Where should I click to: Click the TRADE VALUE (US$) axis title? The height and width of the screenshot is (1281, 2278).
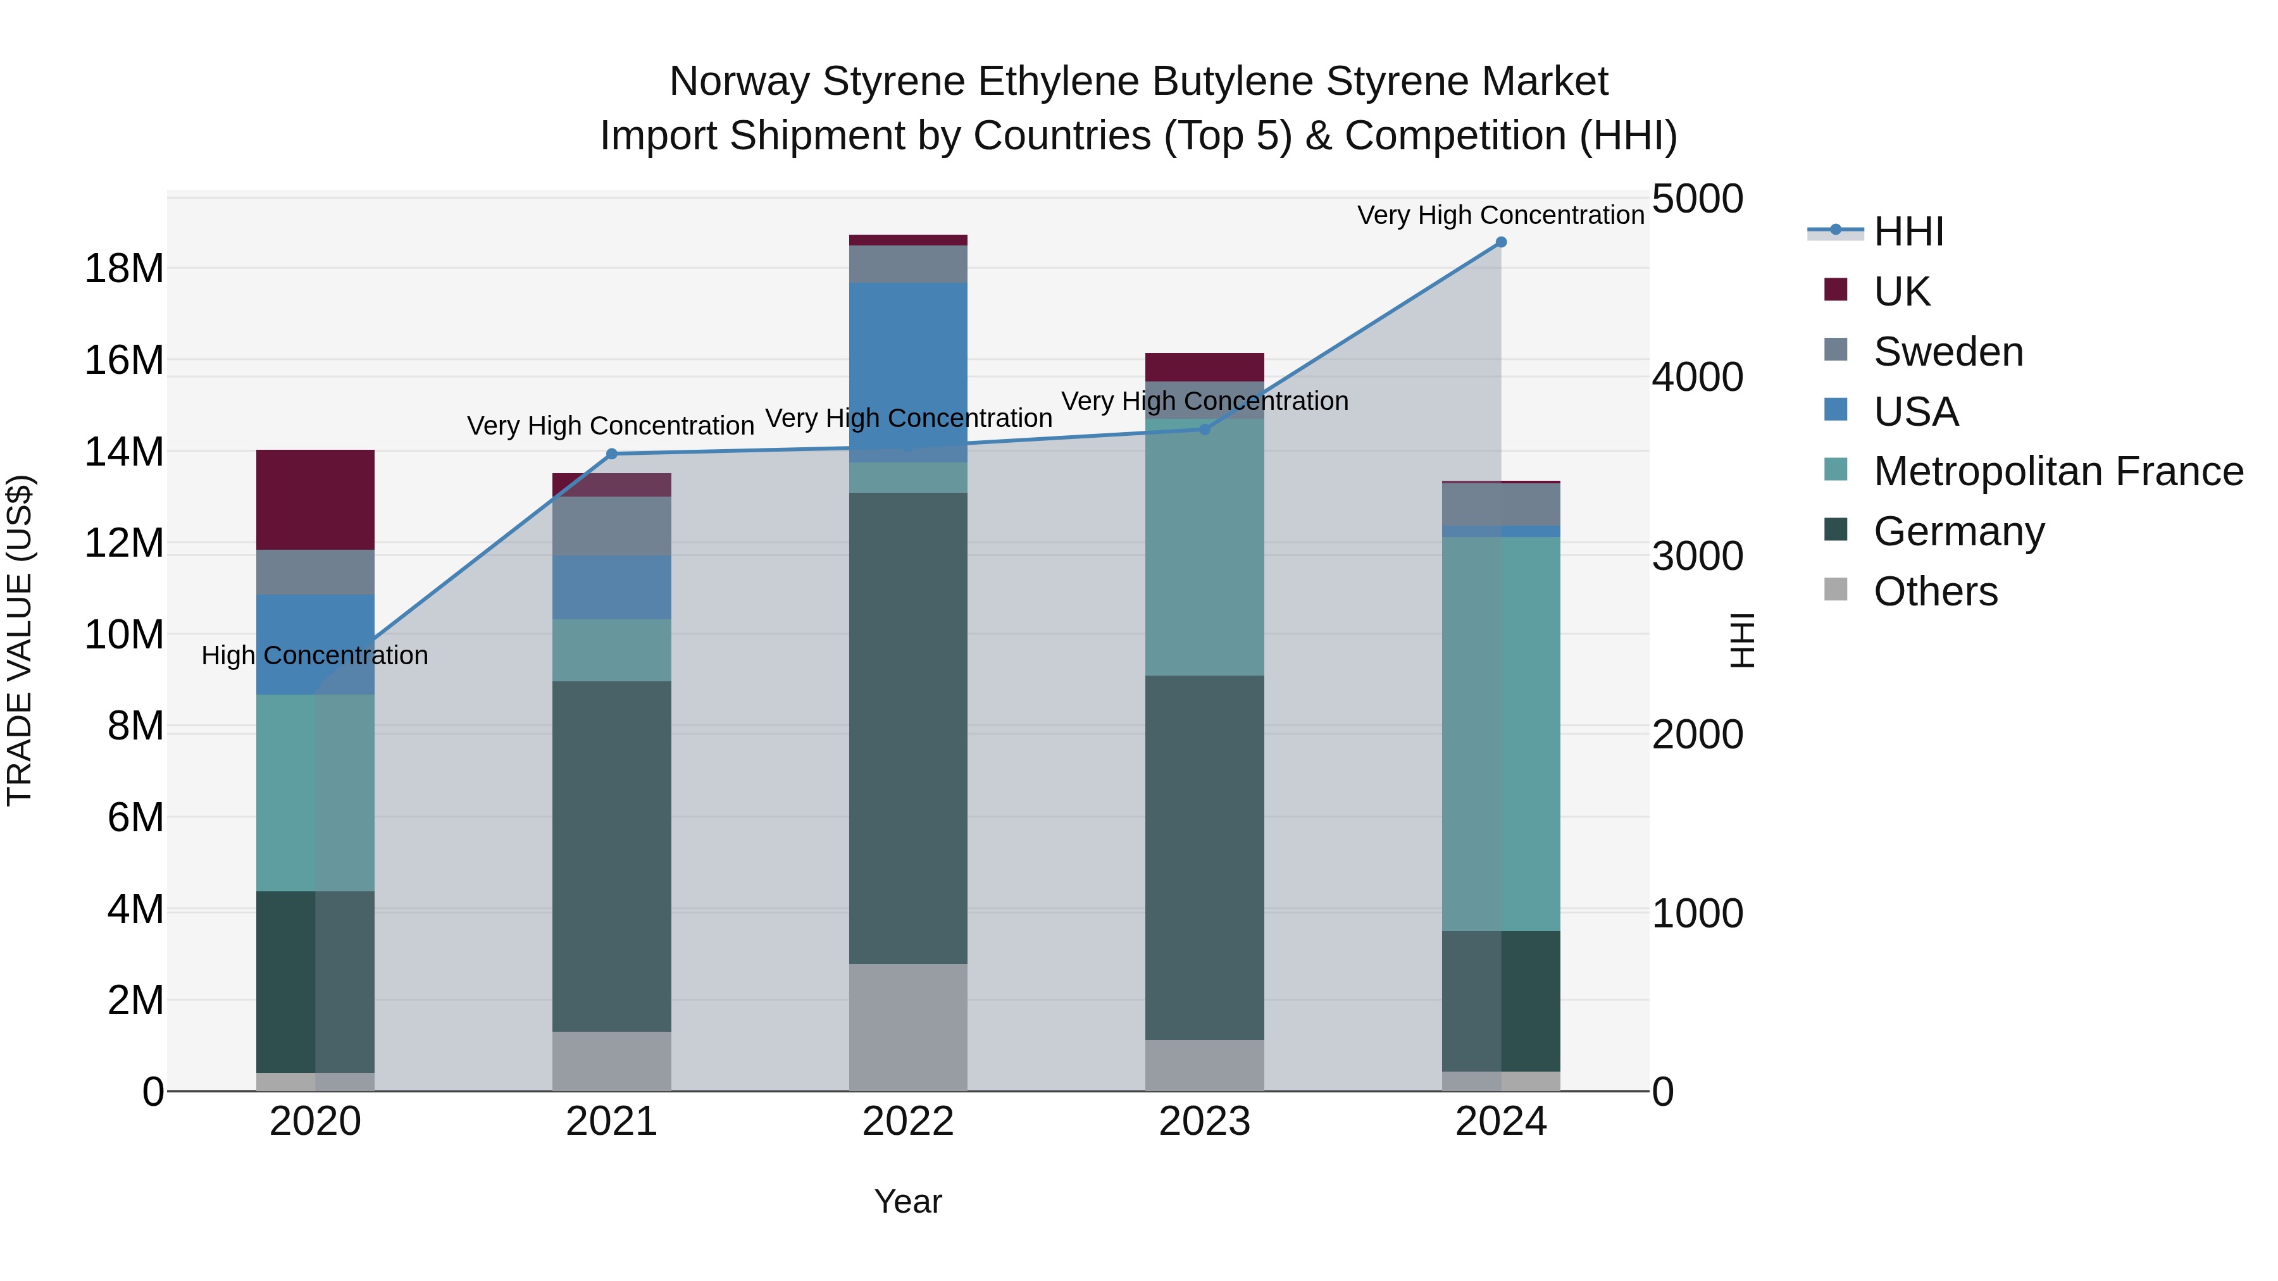tap(20, 641)
